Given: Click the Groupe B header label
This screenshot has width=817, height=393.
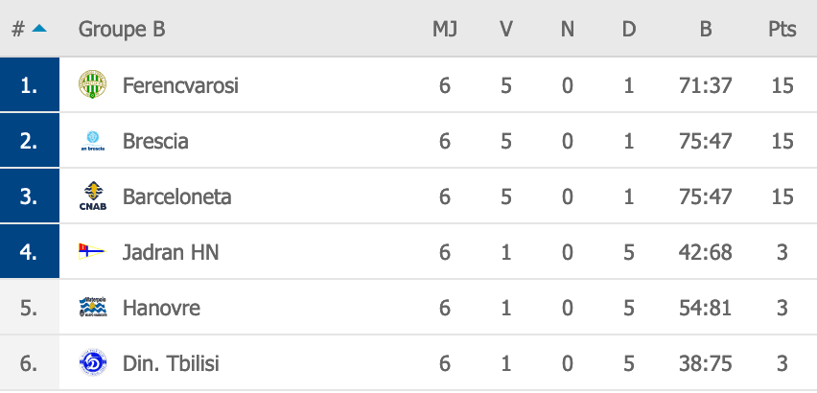Looking at the screenshot, I should point(122,29).
